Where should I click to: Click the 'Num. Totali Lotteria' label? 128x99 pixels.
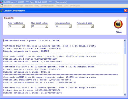pos(15,23)
